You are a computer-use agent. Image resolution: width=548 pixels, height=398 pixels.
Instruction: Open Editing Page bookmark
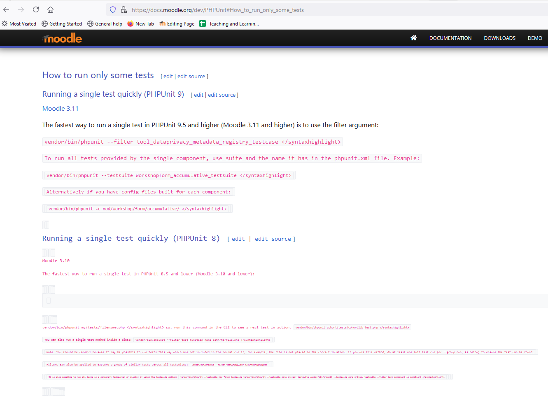(177, 24)
